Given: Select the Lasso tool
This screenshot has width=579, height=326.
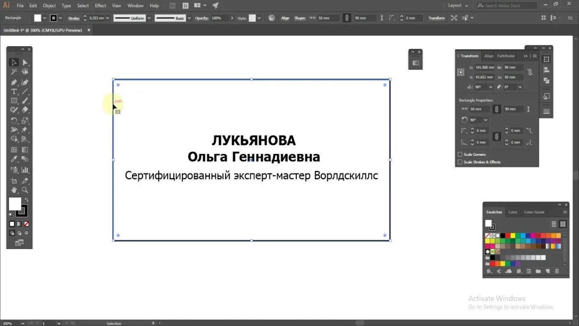Looking at the screenshot, I should pos(25,72).
